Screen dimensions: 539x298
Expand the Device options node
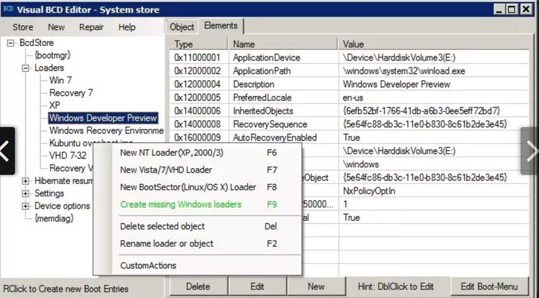(26, 206)
